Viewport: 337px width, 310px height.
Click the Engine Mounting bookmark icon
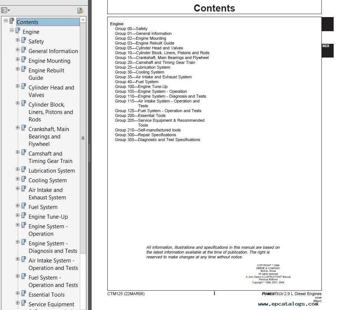[24, 59]
